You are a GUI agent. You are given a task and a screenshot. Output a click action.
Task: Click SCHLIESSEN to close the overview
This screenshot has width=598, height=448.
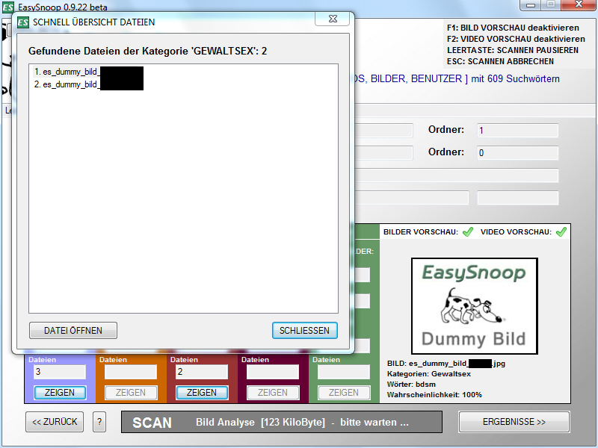[304, 330]
